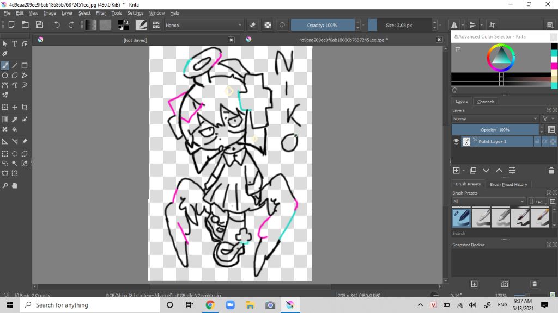
Task: Show hidden system tray icons
Action: (420, 305)
